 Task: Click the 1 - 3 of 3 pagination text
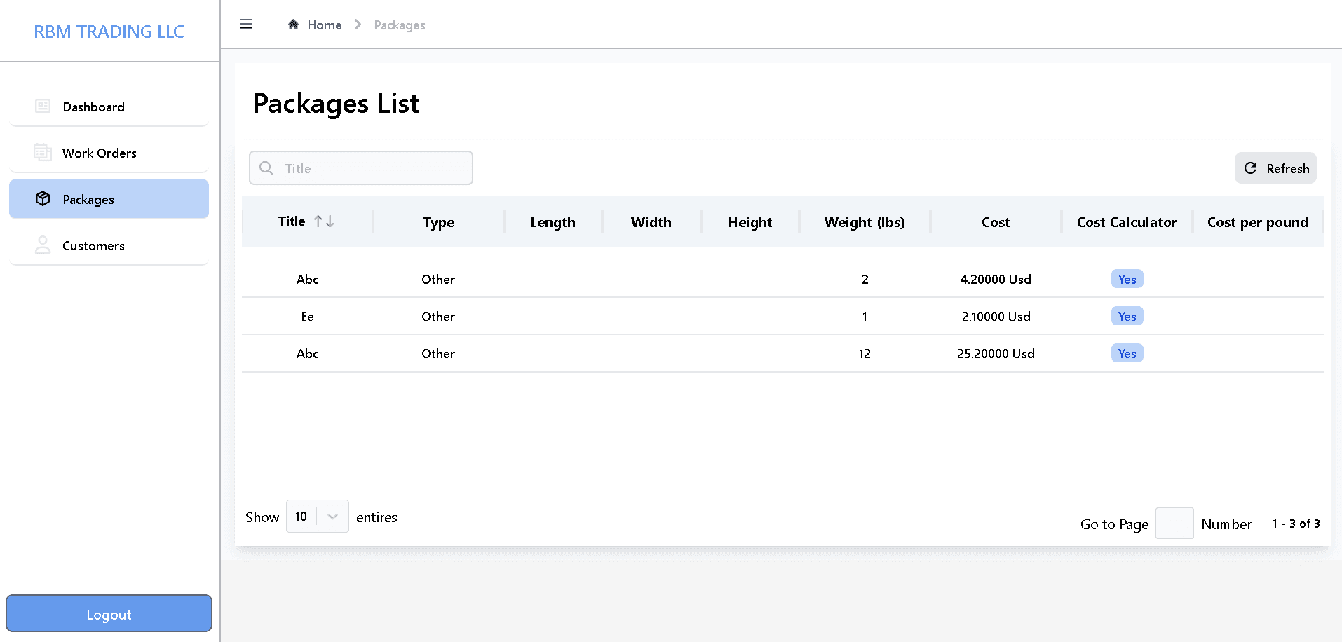pos(1296,524)
